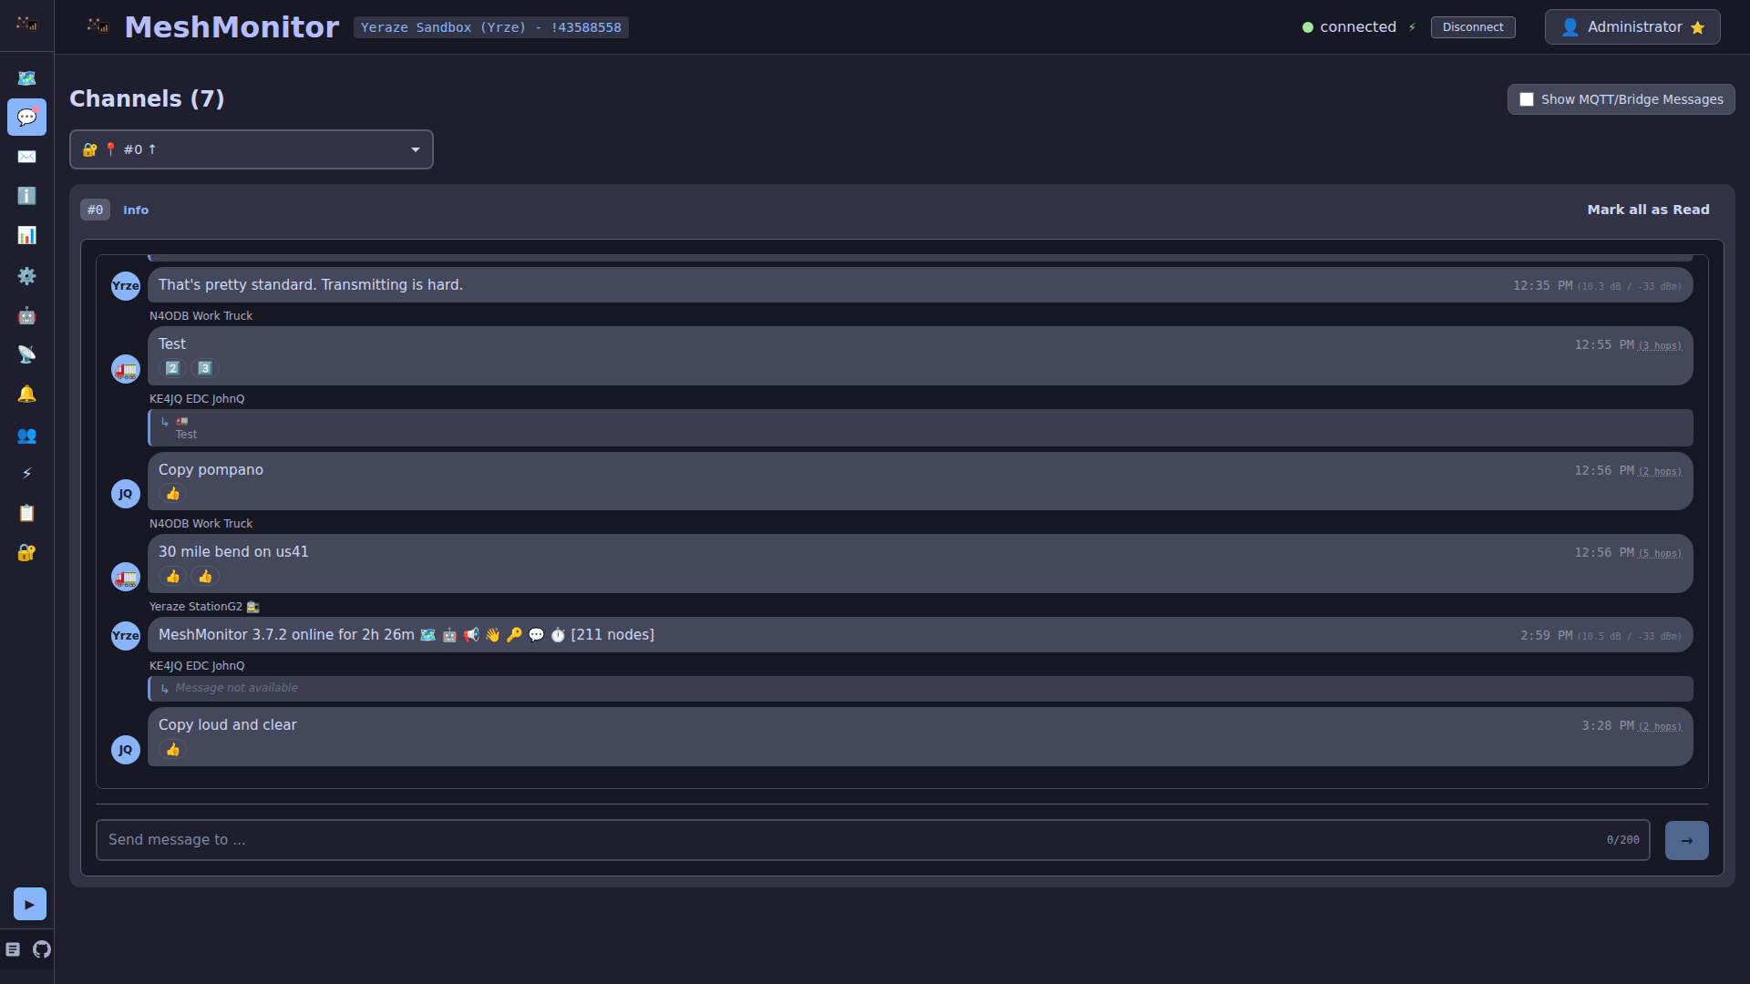This screenshot has width=1750, height=984.
Task: Open Automation via the robot icon
Action: (x=26, y=315)
